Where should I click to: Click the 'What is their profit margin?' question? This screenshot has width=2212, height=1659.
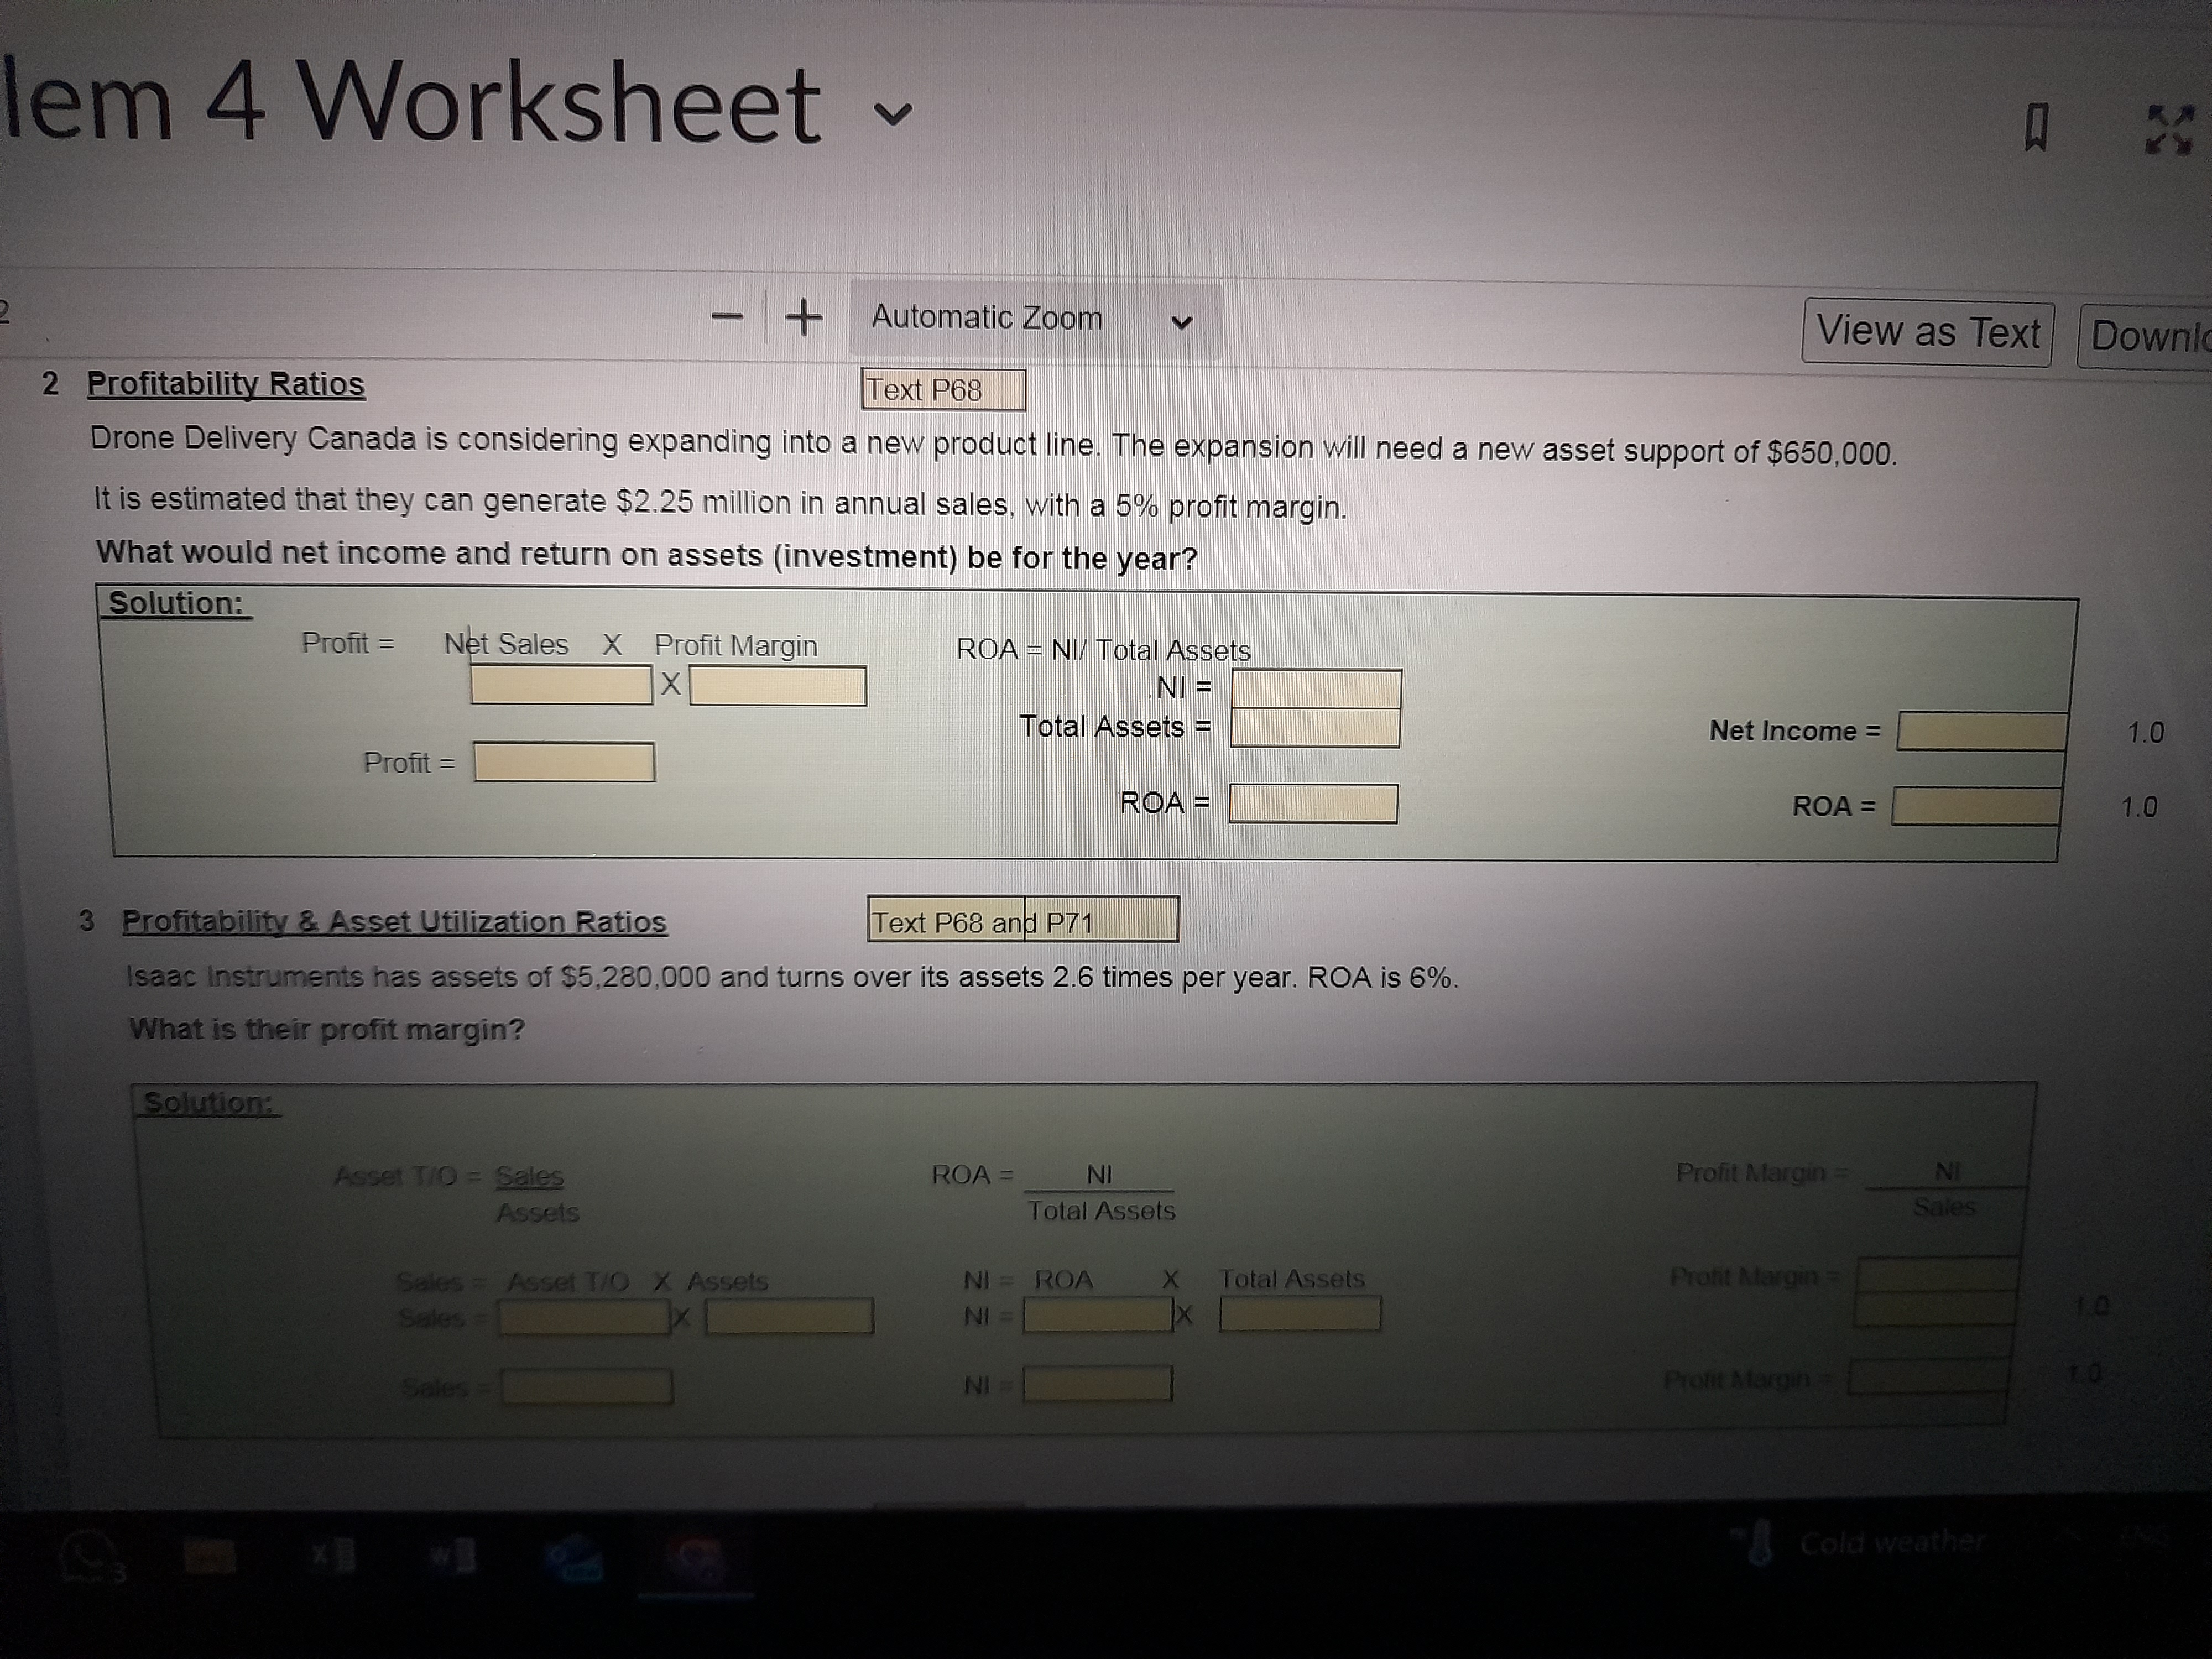[x=326, y=1029]
